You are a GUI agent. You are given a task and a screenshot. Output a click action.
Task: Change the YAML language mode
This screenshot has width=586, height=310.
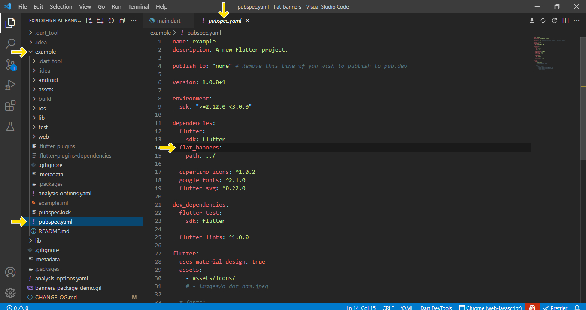pos(407,307)
